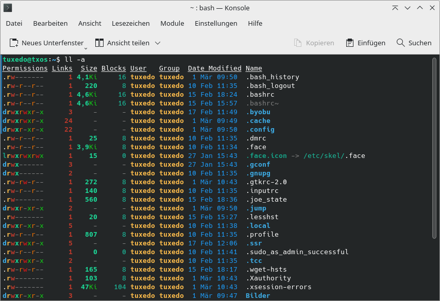Viewport: 440px width, 301px height.
Task: Open the Lesezeichen menu
Action: [x=131, y=24]
